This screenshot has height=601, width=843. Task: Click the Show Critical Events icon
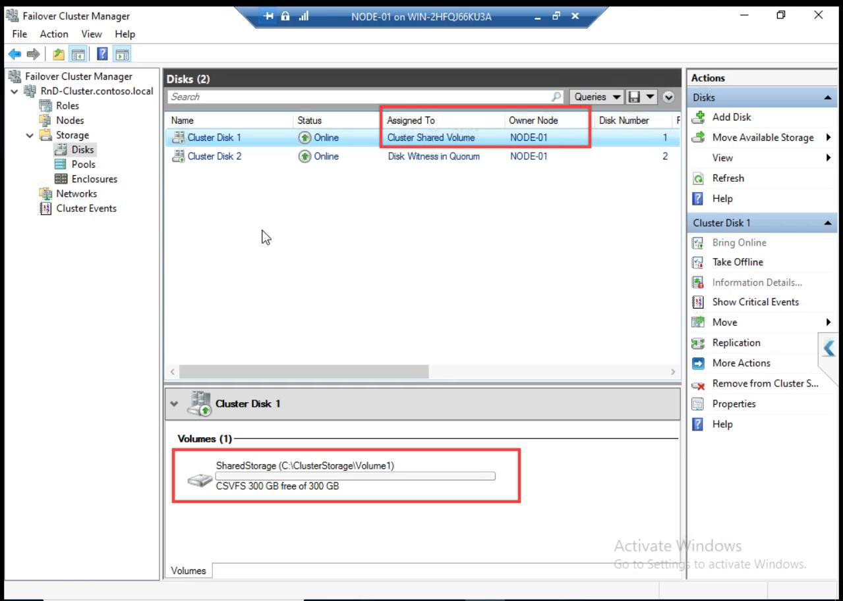click(698, 302)
